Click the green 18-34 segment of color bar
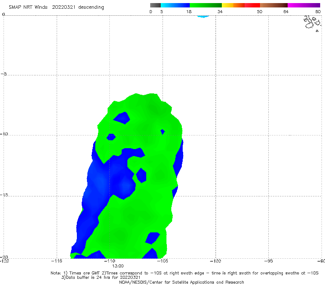 (x=206, y=5)
